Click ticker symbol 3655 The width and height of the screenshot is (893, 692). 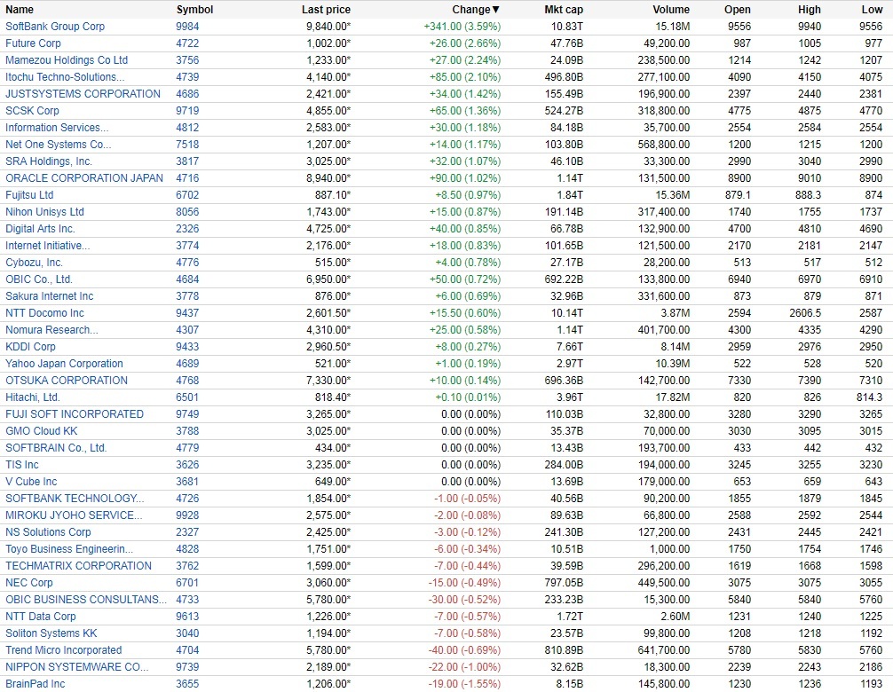[x=187, y=684]
